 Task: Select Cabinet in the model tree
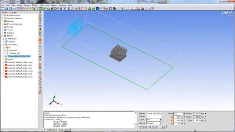tap(12, 41)
